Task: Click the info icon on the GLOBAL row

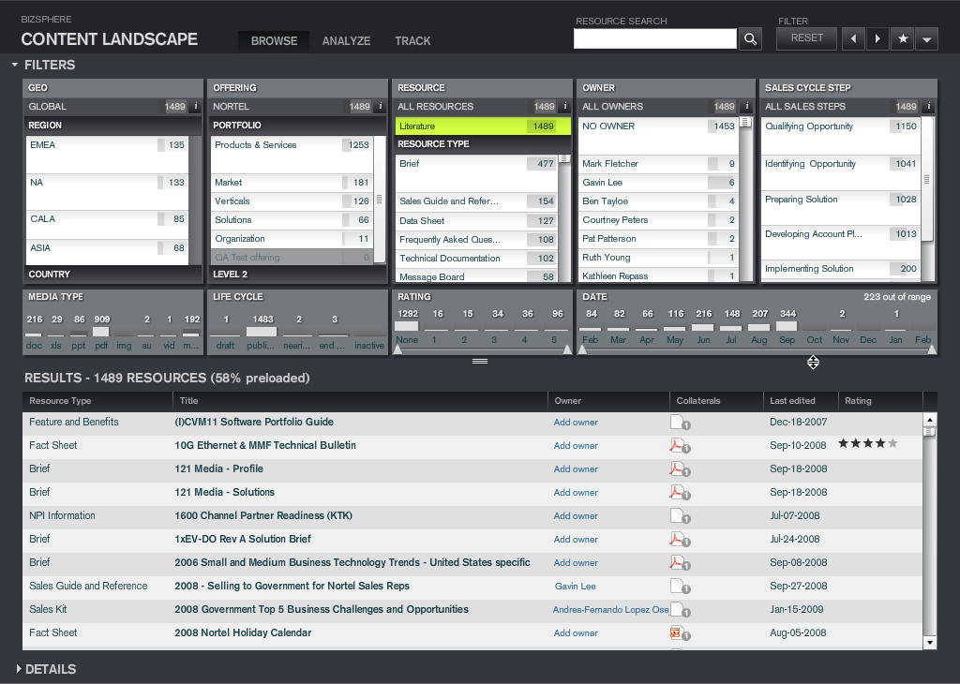Action: coord(196,106)
